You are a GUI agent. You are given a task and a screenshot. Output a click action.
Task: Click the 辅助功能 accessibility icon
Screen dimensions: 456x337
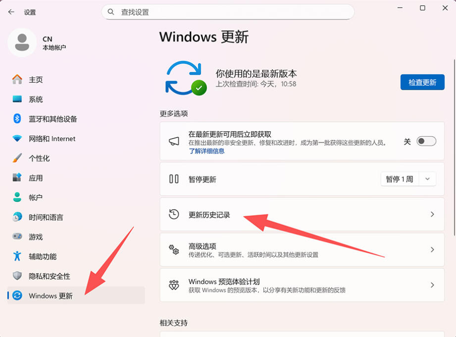17,256
